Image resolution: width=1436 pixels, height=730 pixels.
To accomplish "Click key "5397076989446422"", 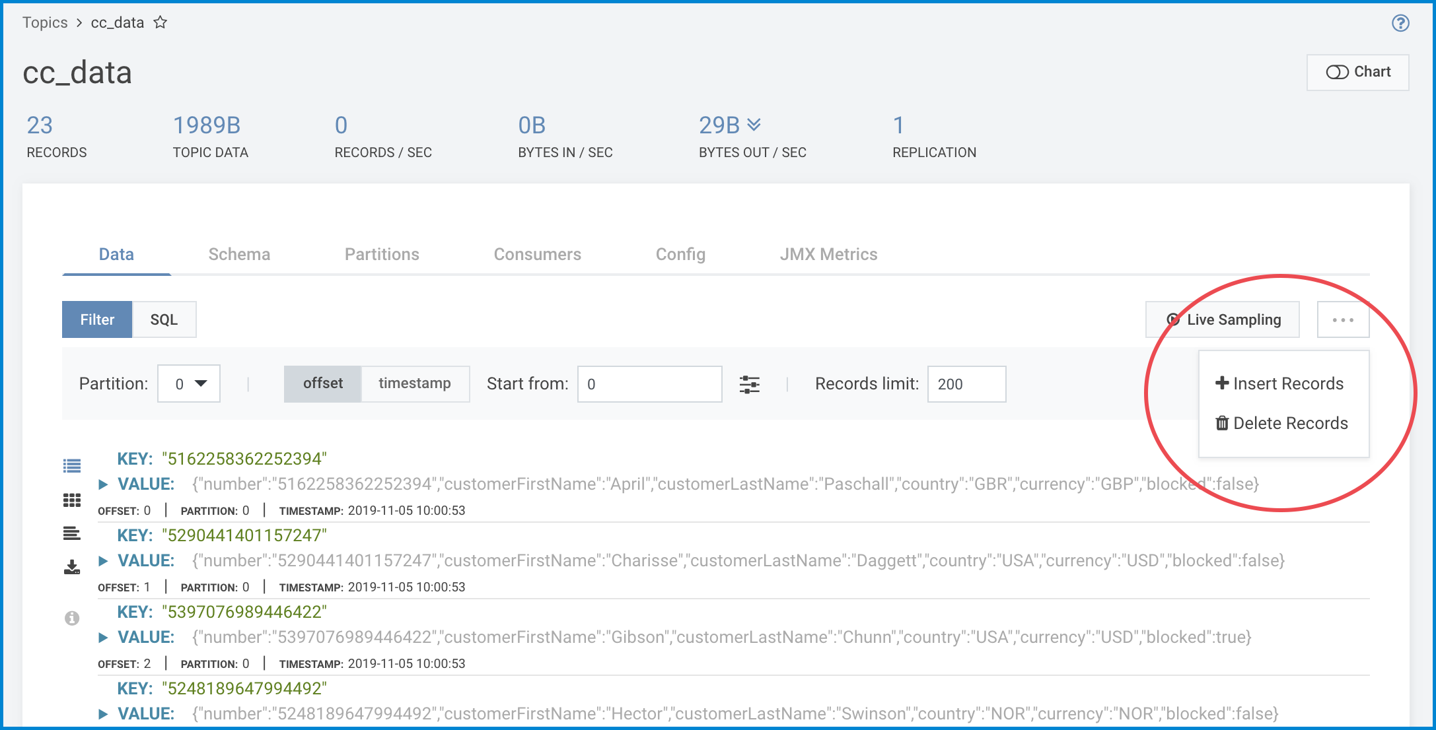I will pyautogui.click(x=244, y=612).
